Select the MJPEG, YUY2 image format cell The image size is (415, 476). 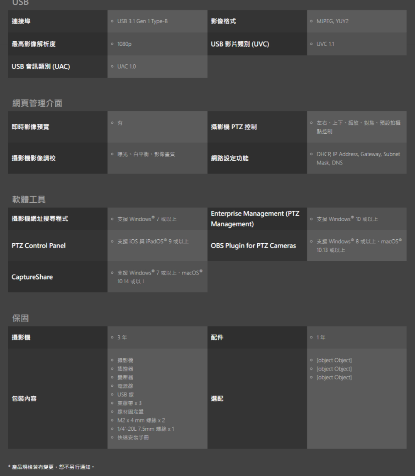[x=332, y=22]
